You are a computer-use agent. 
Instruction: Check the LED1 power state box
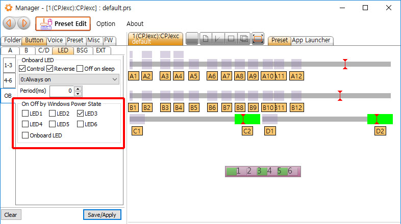click(26, 114)
